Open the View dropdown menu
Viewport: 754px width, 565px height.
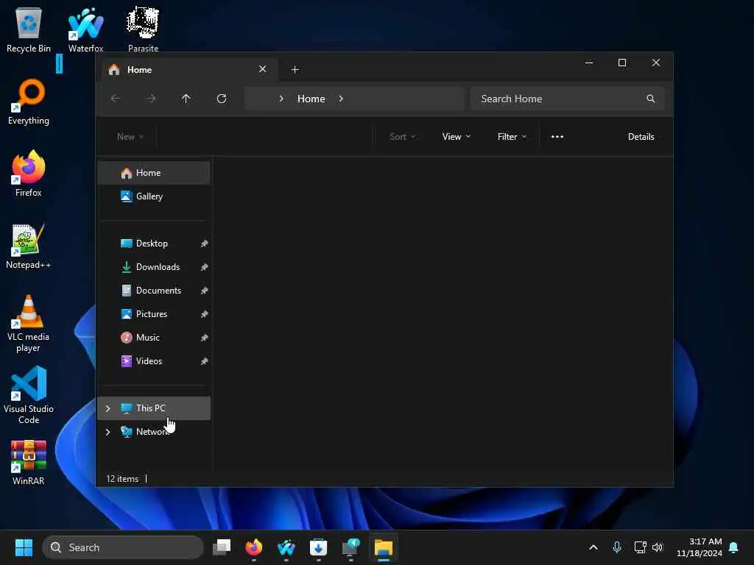[x=457, y=136]
